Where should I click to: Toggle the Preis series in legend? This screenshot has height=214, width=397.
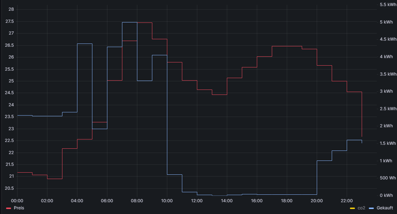click(x=19, y=208)
